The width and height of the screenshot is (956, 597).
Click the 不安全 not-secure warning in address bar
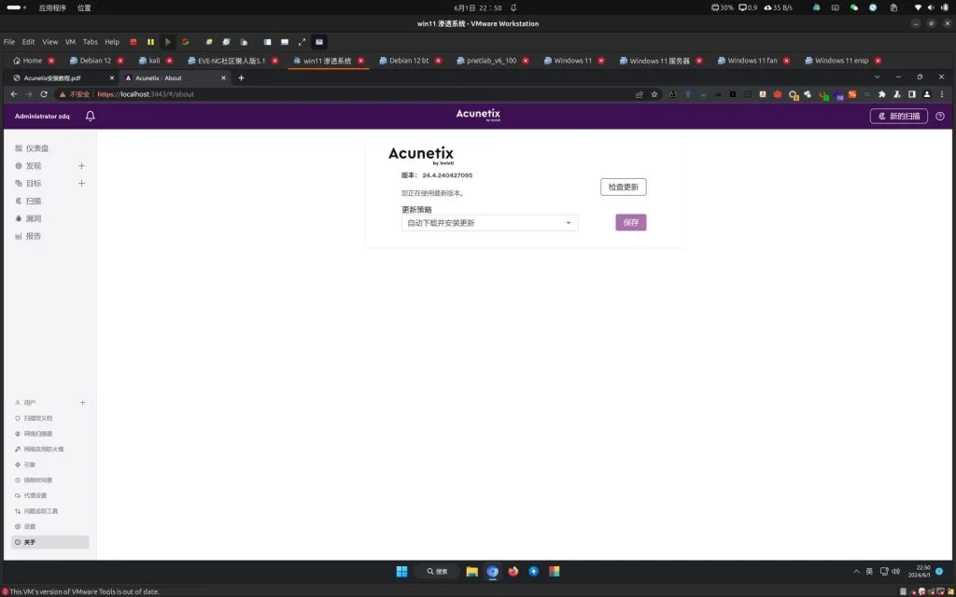(x=75, y=94)
